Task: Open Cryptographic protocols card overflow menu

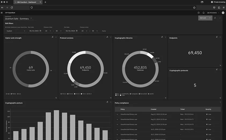Action: coord(220,70)
